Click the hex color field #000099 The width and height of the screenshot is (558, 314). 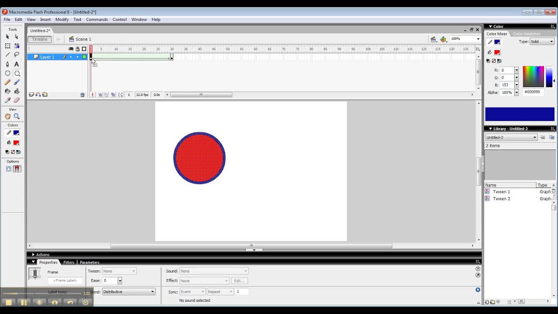533,92
